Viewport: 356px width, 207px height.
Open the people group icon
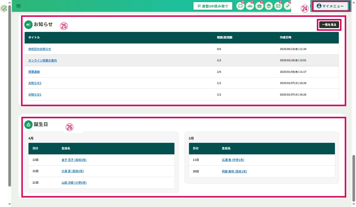tap(250, 6)
